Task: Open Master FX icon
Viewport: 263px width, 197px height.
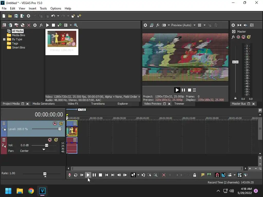Action: click(233, 37)
